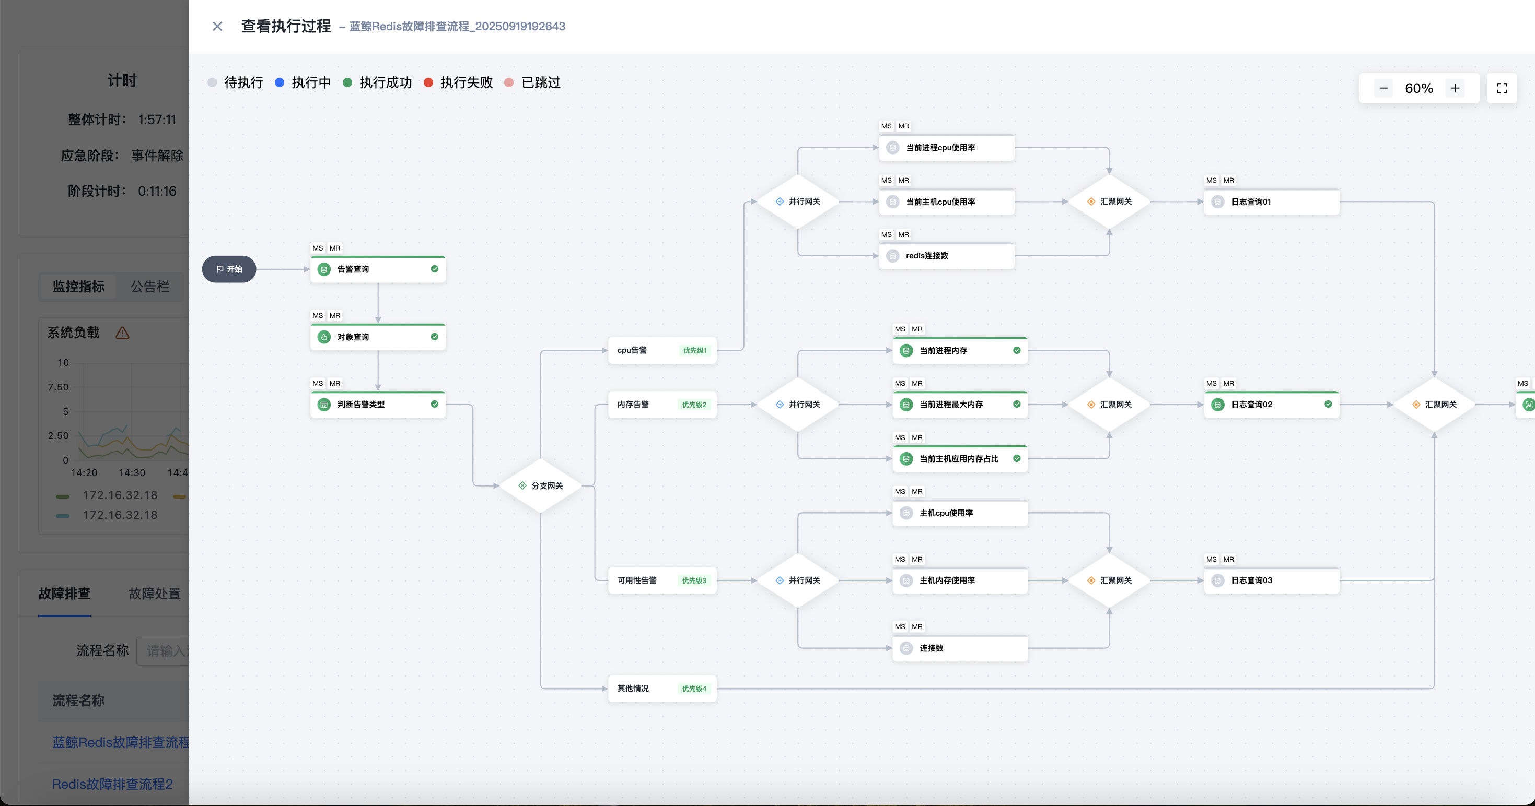
Task: Click the MS tag above 告警查询
Action: 318,248
